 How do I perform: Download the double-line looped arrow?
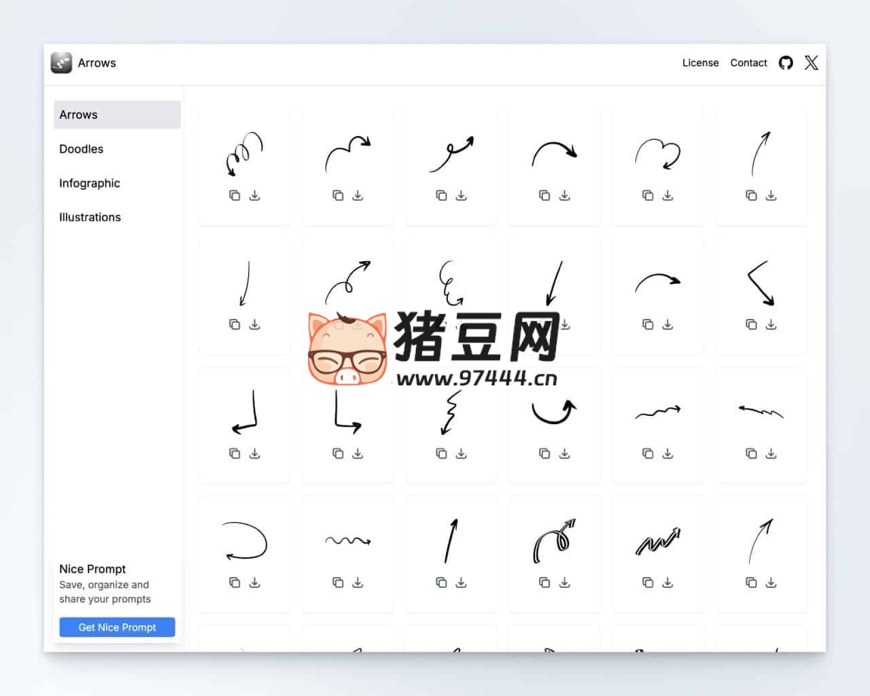[x=565, y=582]
